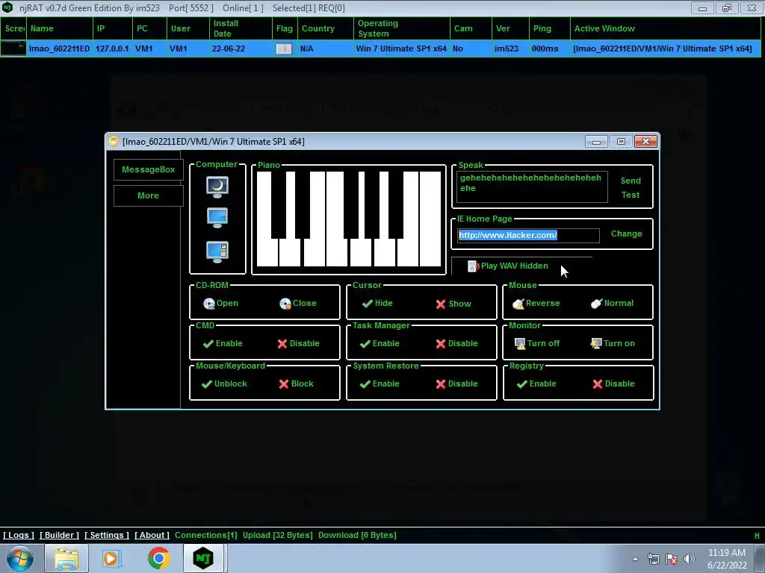
Task: Click the IP column header
Action: pos(113,28)
